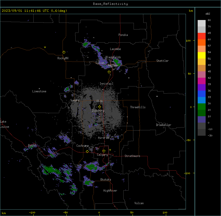Pick the bright yellow 51–54 dBZ legend swatch

202,55
